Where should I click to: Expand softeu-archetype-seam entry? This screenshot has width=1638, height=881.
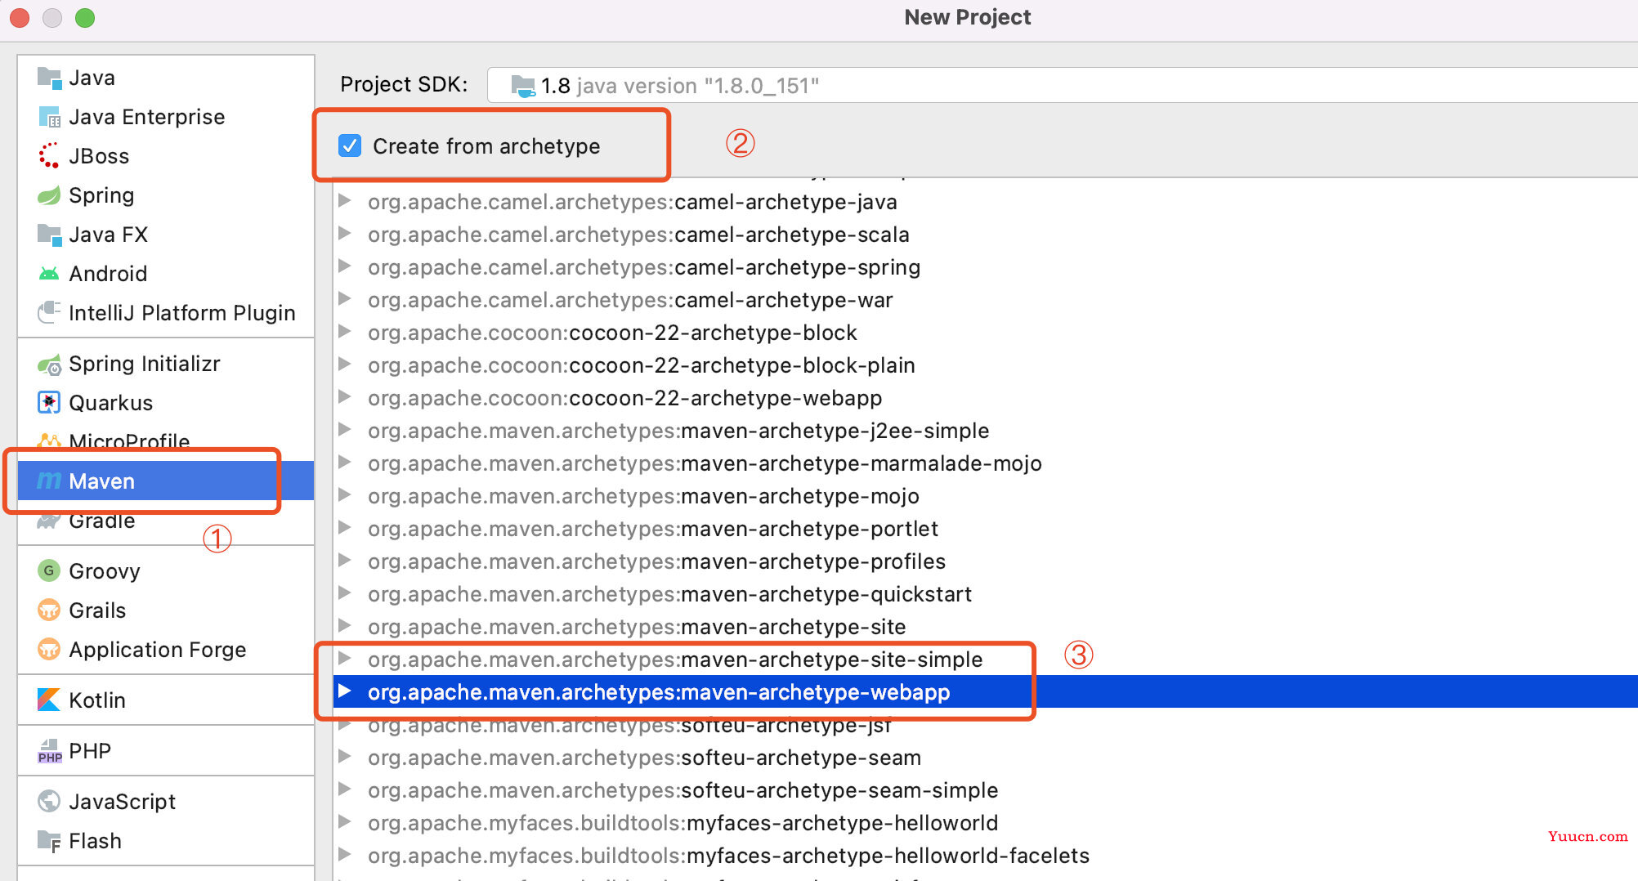[345, 757]
